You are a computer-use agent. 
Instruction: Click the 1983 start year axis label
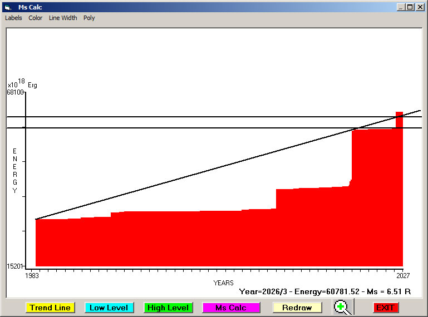pyautogui.click(x=32, y=275)
